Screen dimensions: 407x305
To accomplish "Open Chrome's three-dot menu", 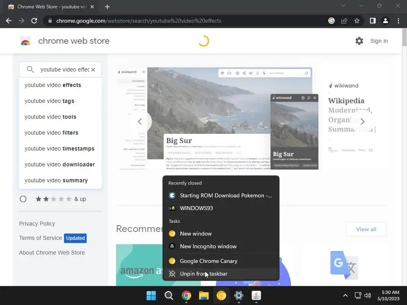I will pos(398,21).
